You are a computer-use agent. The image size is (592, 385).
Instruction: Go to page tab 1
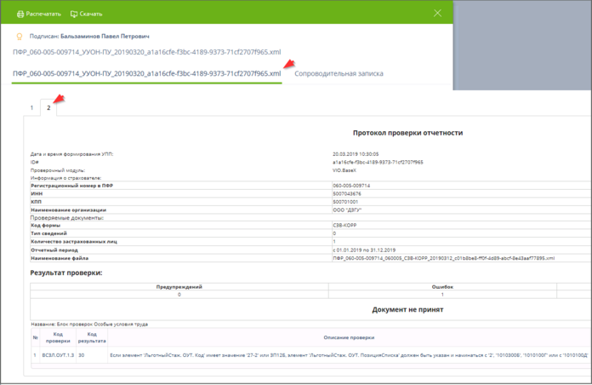32,108
